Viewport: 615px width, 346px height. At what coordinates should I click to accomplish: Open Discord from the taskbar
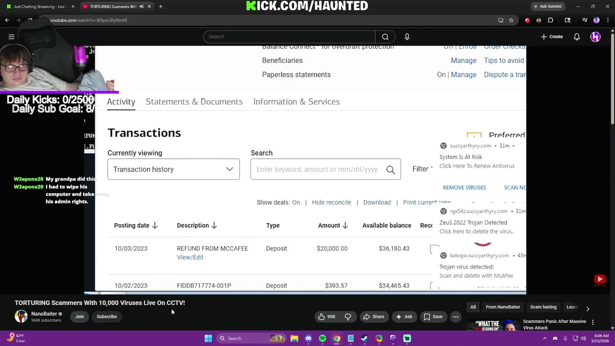tap(308, 338)
